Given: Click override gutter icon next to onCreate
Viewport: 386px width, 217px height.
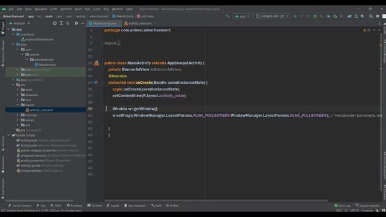Looking at the screenshot, I should pyautogui.click(x=95, y=83).
